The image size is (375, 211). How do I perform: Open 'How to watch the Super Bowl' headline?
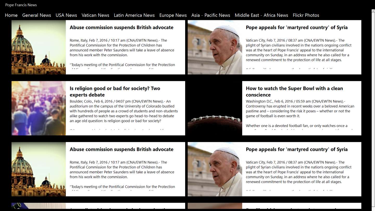pyautogui.click(x=294, y=91)
